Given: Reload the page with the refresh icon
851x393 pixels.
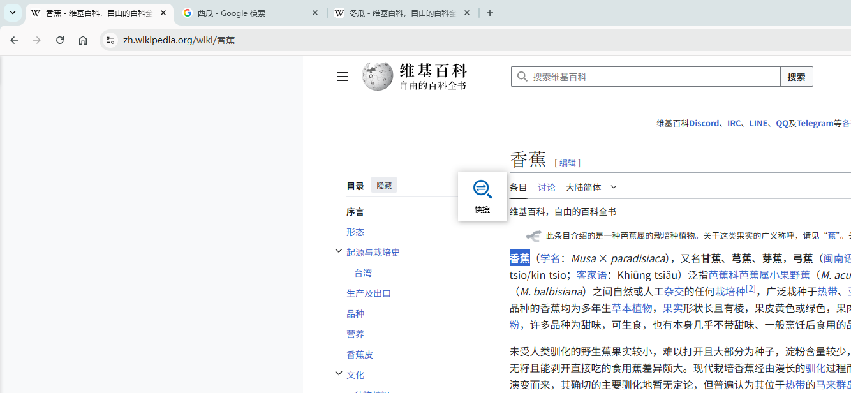Looking at the screenshot, I should pos(60,40).
